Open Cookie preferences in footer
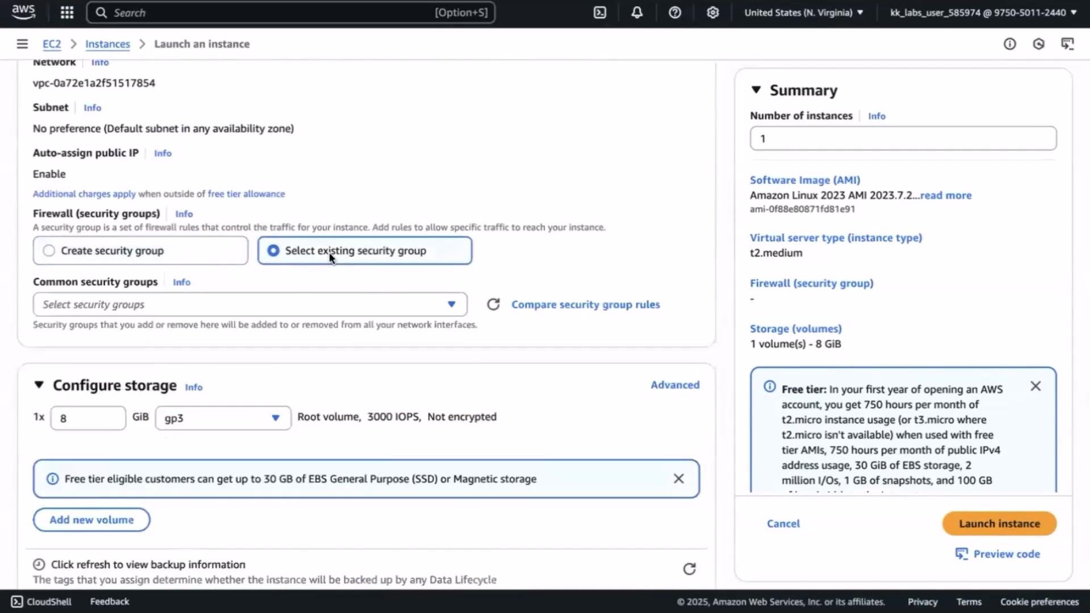 1039,602
